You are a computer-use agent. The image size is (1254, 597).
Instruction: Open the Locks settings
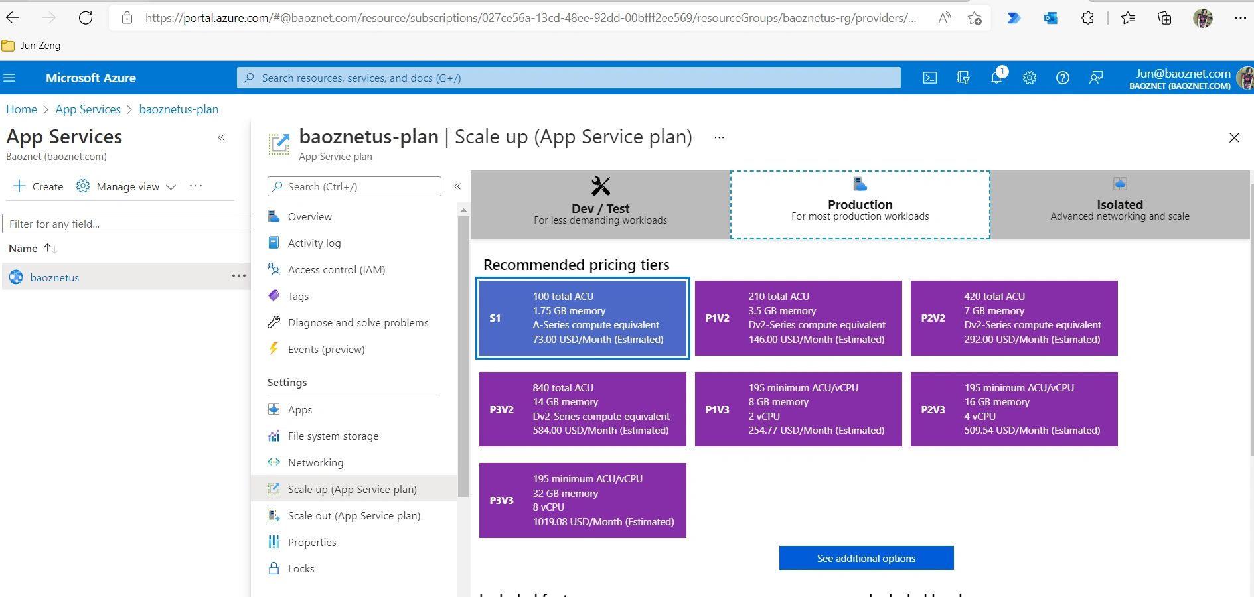[301, 568]
